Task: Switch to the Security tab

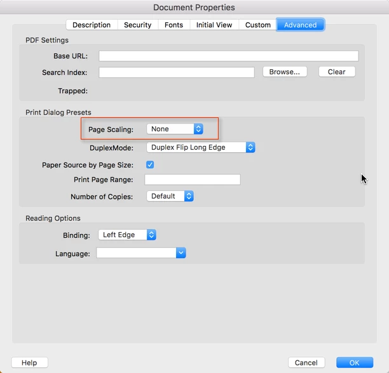Action: click(138, 25)
